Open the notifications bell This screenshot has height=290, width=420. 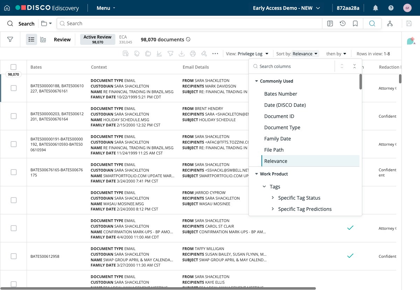pyautogui.click(x=376, y=8)
